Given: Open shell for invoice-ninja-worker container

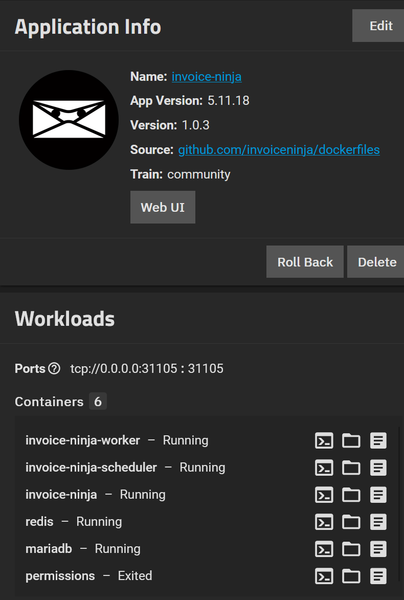Looking at the screenshot, I should 324,440.
